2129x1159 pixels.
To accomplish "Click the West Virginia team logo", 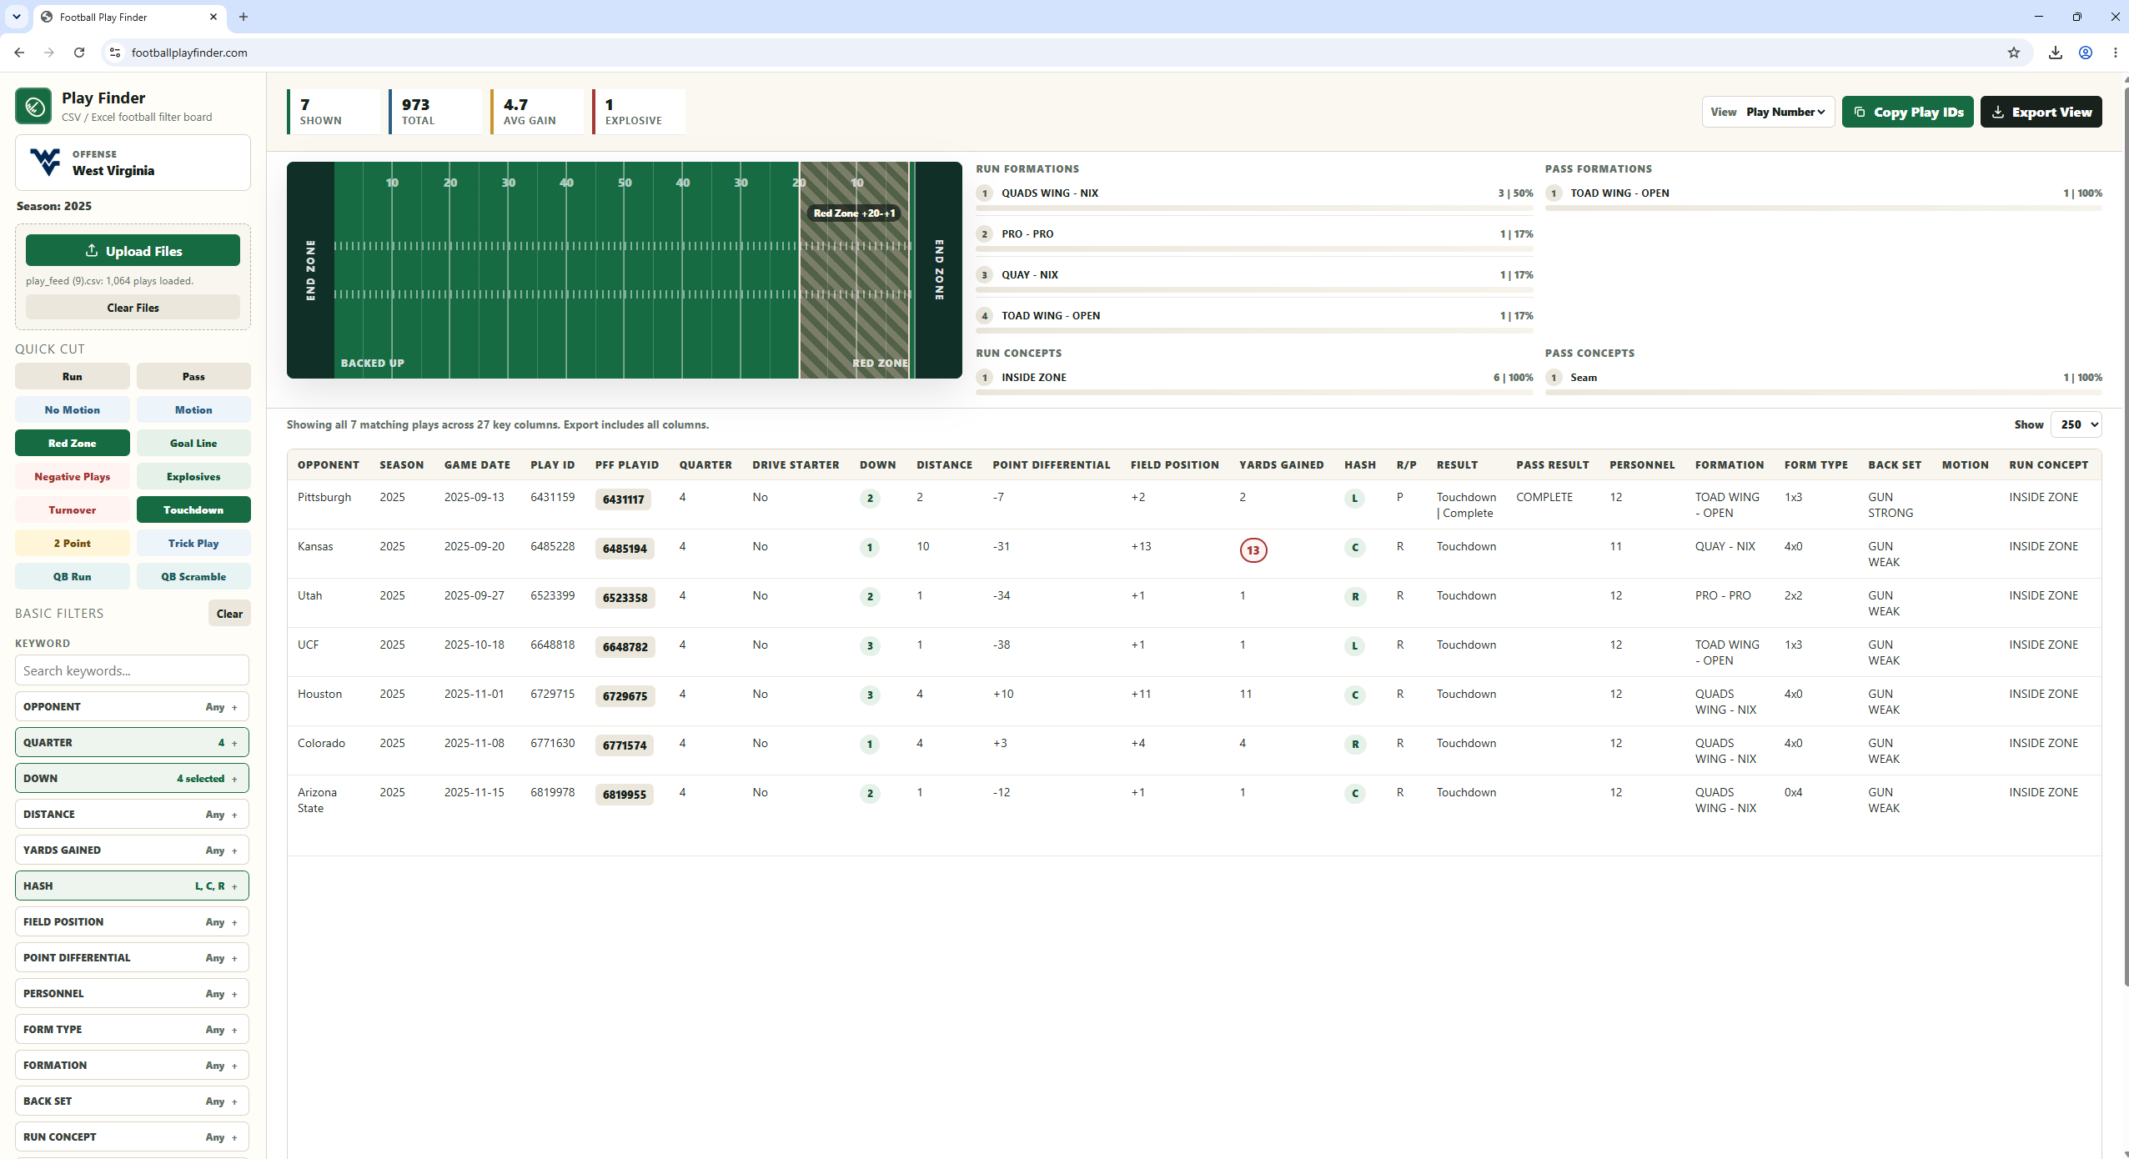I will 45,162.
